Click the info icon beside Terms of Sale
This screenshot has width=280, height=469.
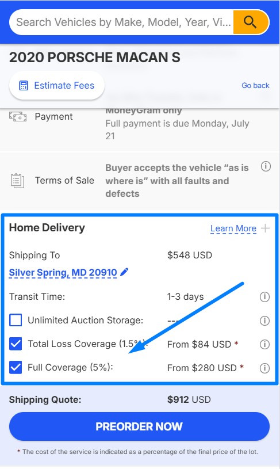(x=266, y=166)
